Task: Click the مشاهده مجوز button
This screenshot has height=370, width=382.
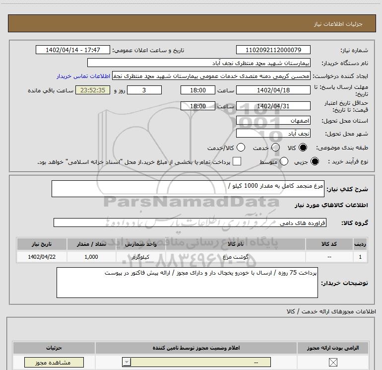Action: pos(54,363)
